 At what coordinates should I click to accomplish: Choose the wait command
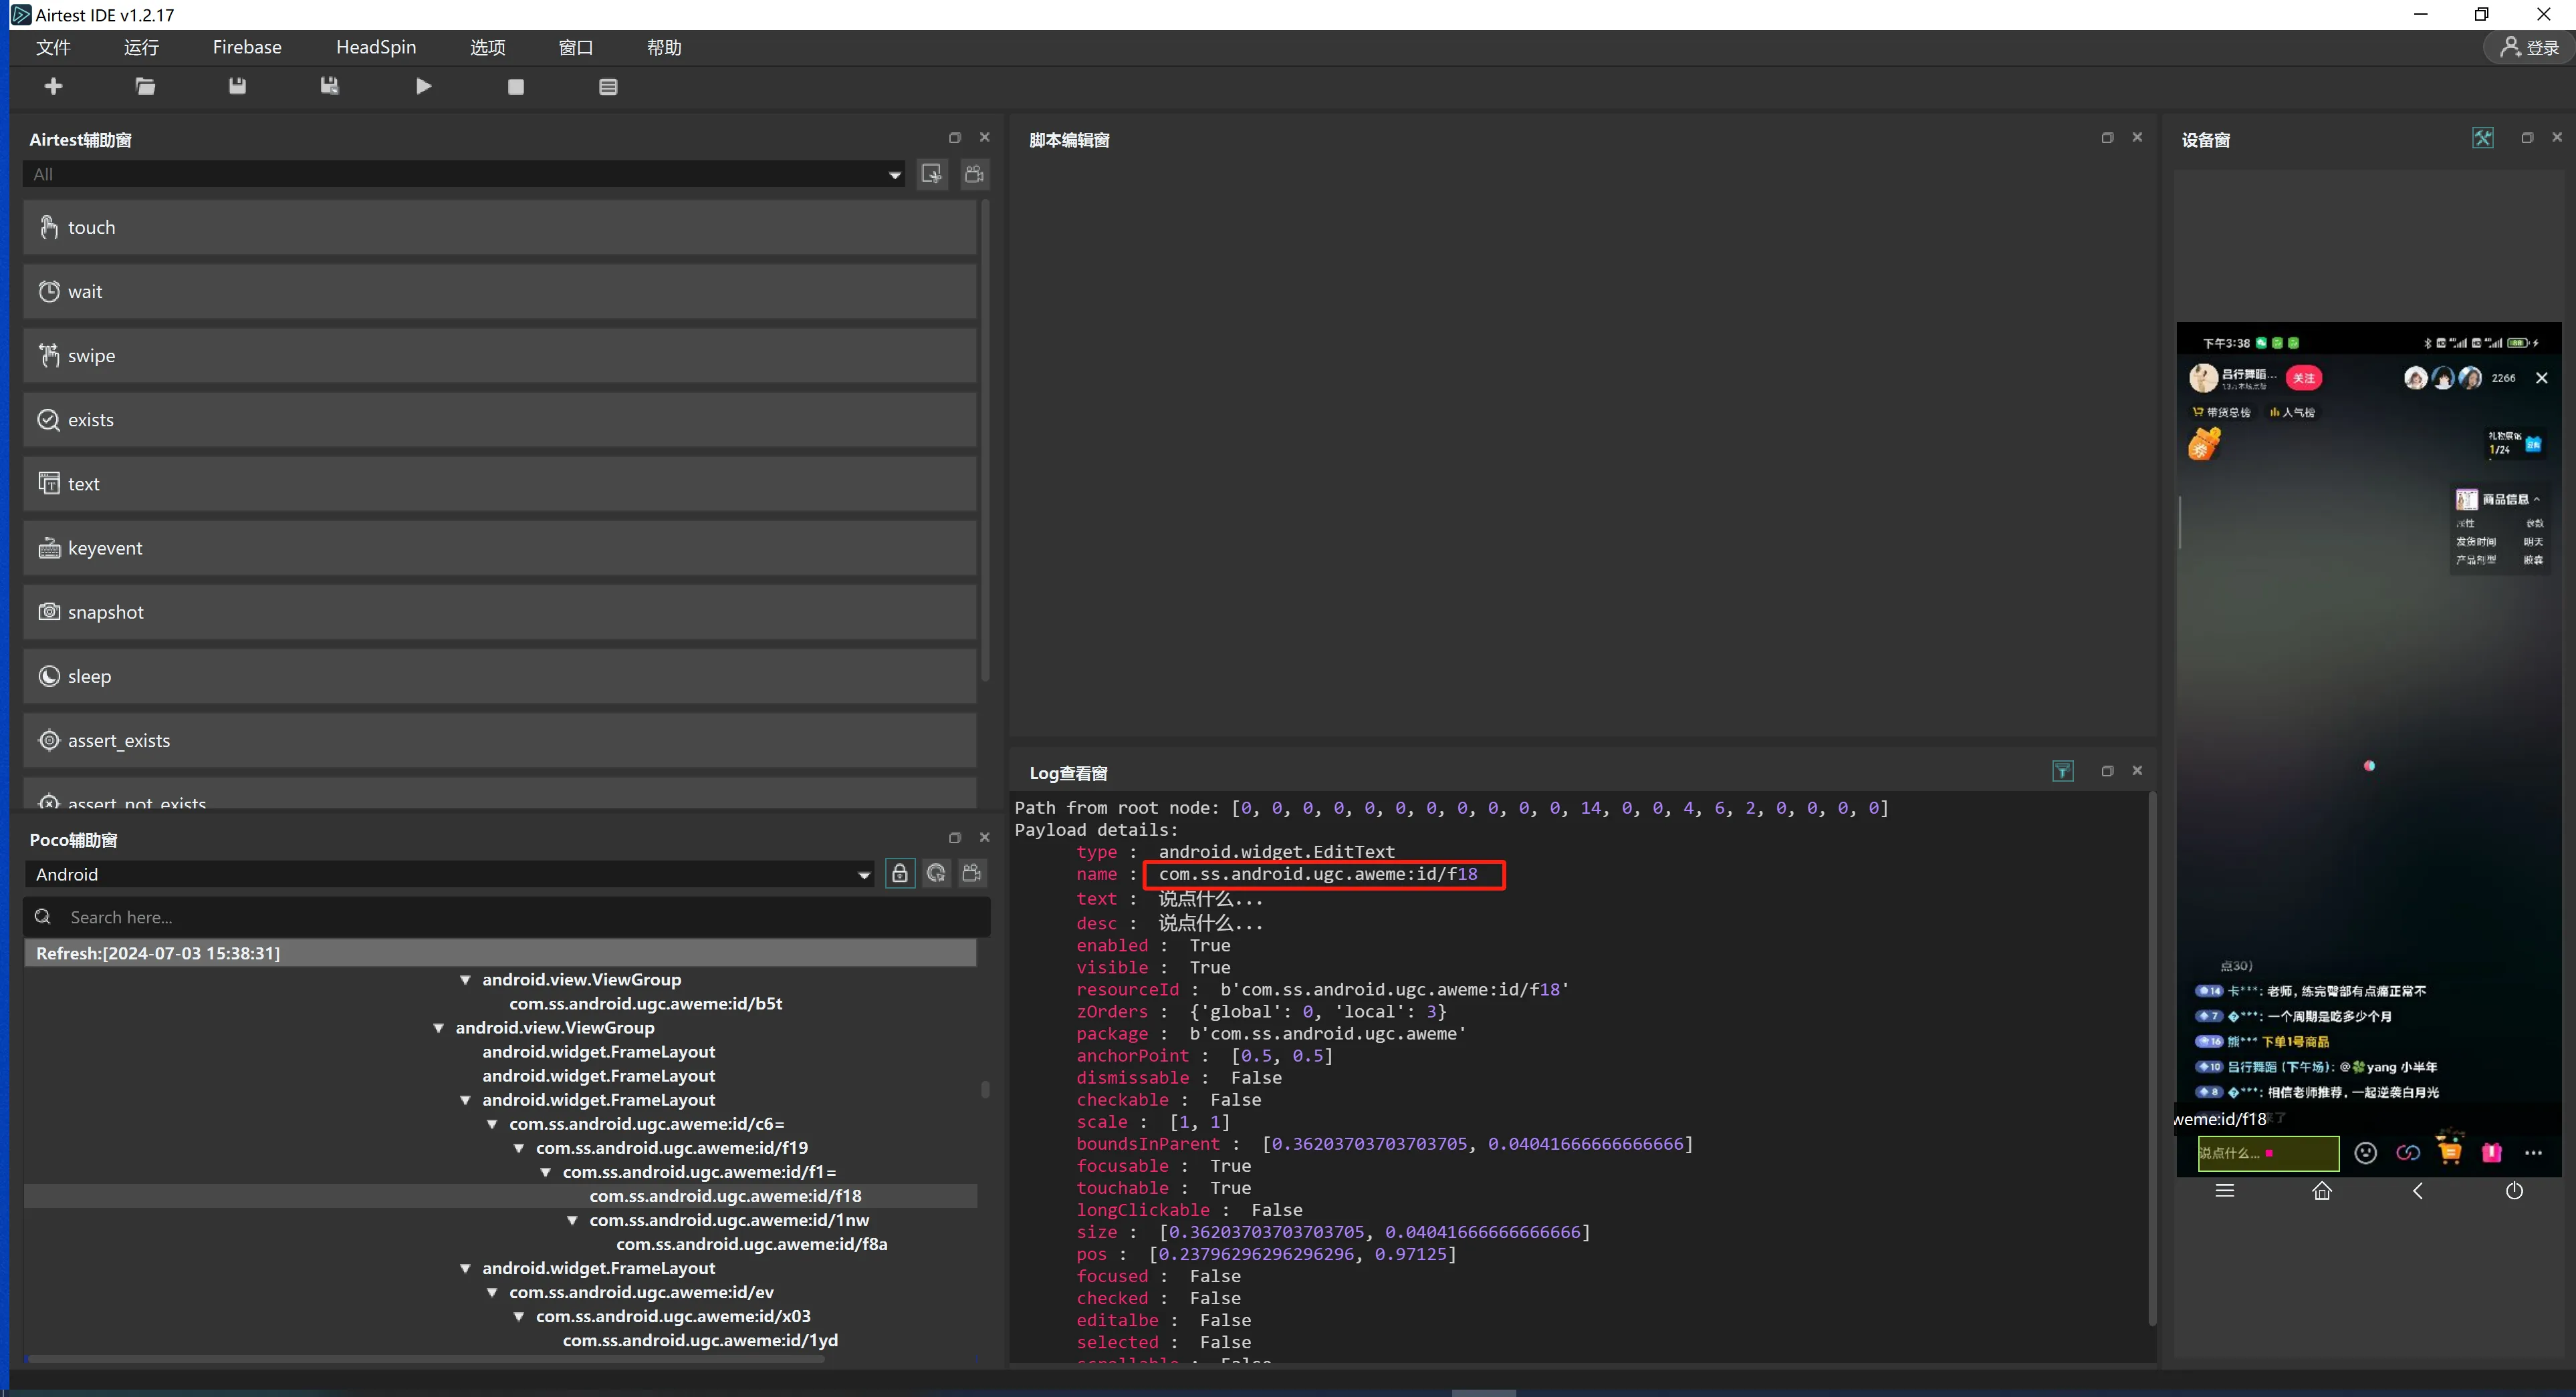(500, 292)
